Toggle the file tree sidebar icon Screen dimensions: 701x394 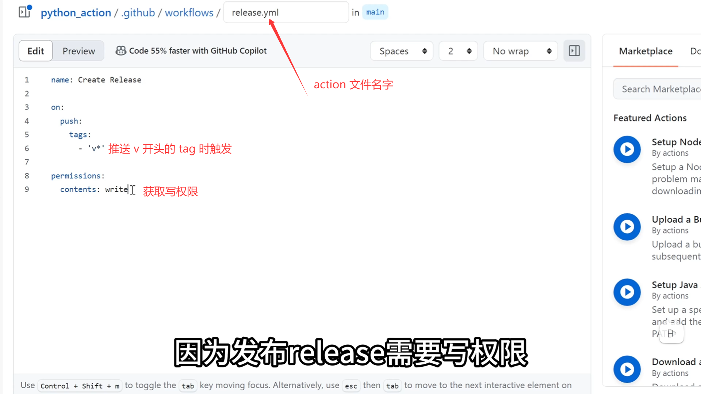(24, 12)
